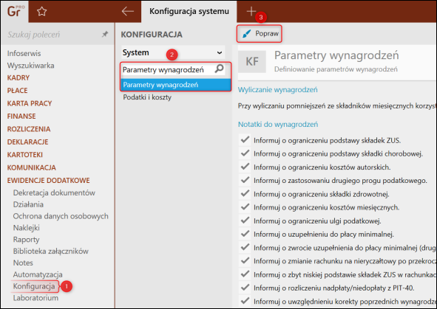
Task: Toggle 'Informuj o ograniczeniu kosztów autorskich' checkbox
Action: pos(245,167)
